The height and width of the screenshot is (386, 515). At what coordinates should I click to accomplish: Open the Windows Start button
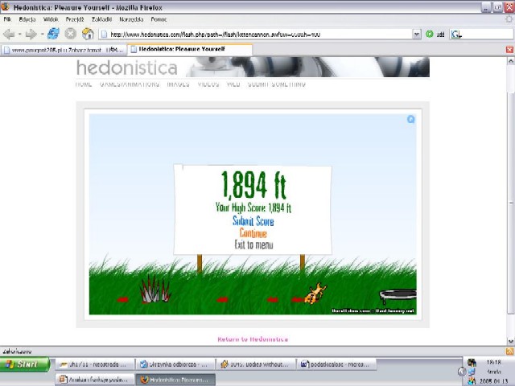coord(23,364)
